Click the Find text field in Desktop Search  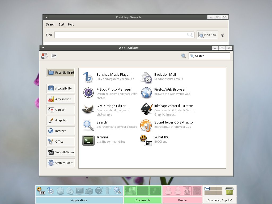click(x=124, y=35)
